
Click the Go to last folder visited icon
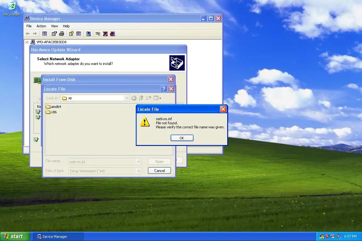click(x=134, y=98)
